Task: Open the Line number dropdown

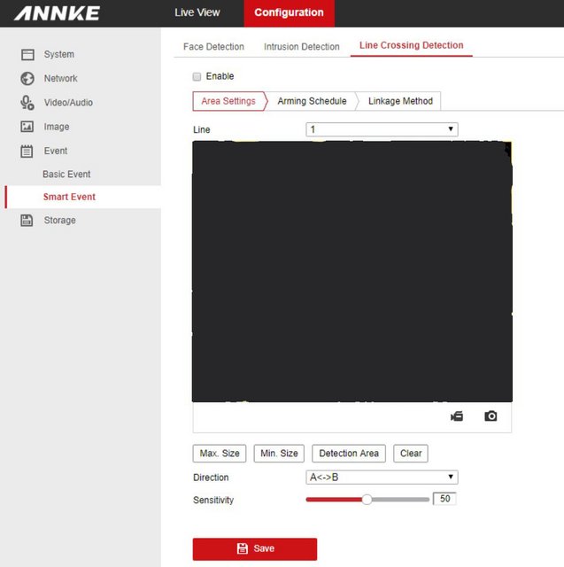Action: point(382,129)
